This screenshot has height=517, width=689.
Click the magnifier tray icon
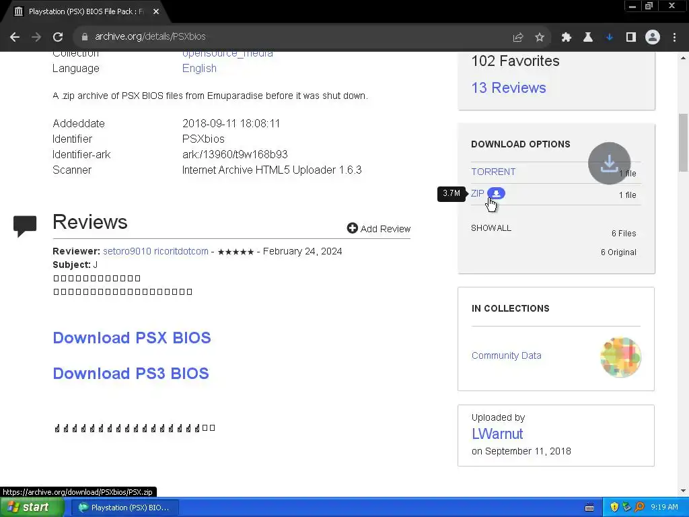tap(639, 508)
